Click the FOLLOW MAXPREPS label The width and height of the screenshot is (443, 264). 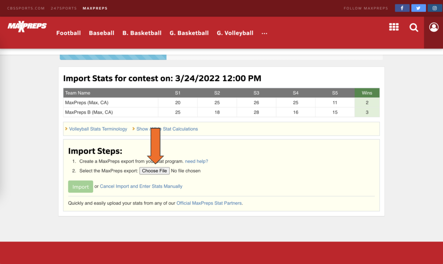[x=366, y=8]
